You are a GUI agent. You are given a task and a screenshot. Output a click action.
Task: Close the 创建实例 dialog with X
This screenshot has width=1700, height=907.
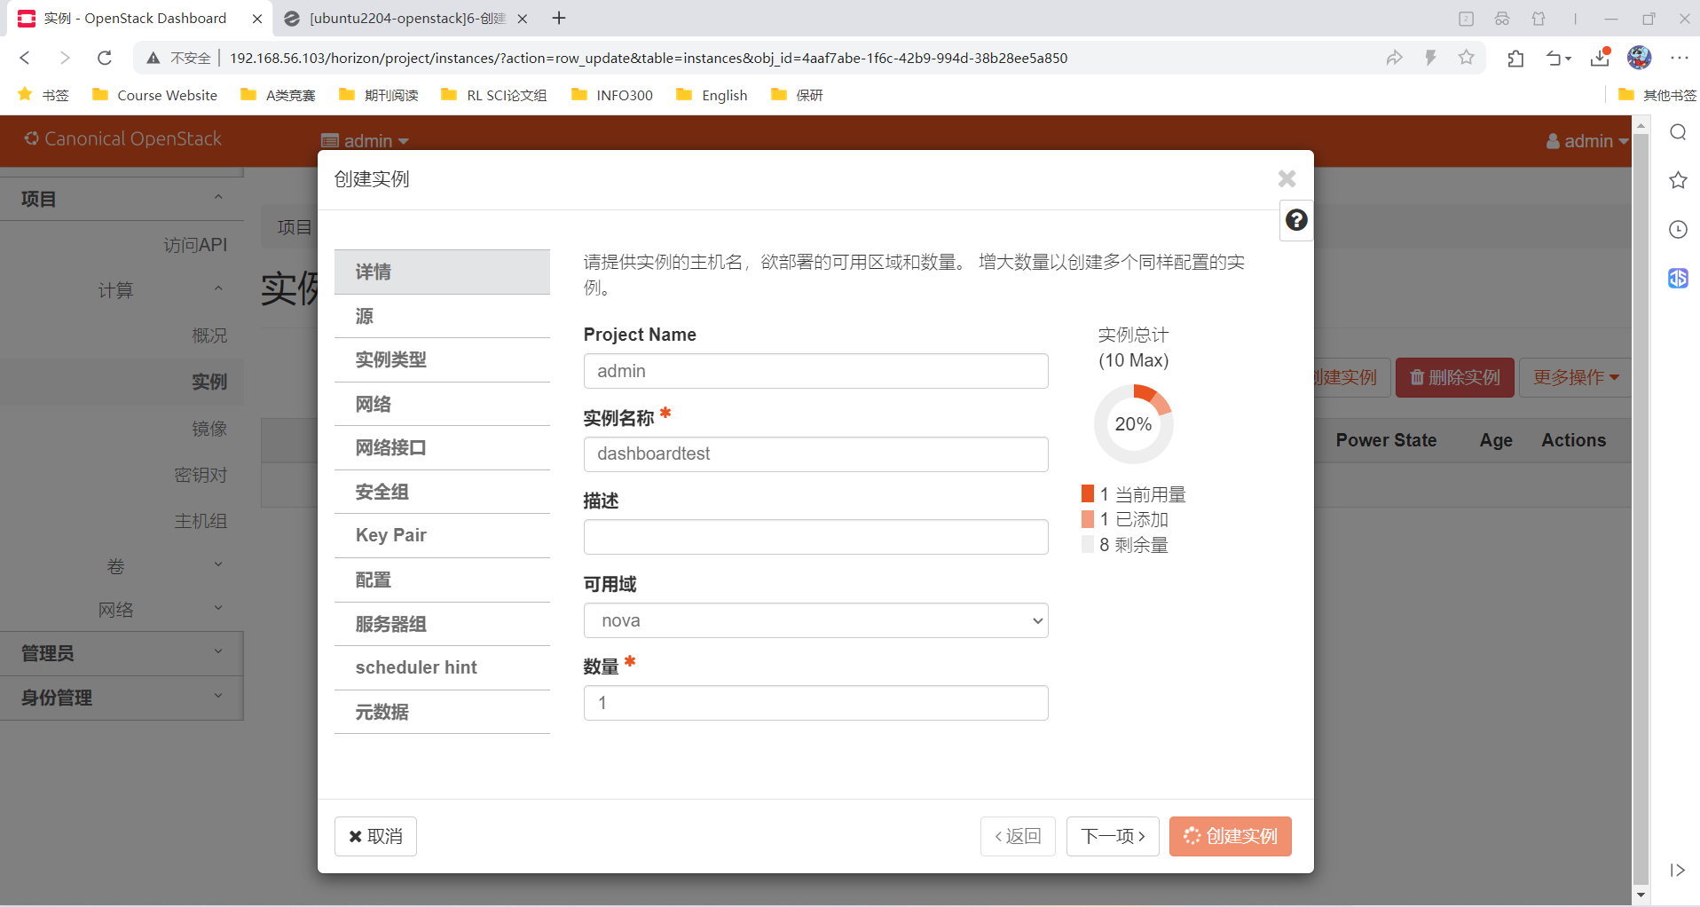coord(1287,179)
